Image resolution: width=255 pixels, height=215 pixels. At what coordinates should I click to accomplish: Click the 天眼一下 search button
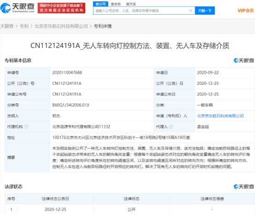(x=205, y=11)
